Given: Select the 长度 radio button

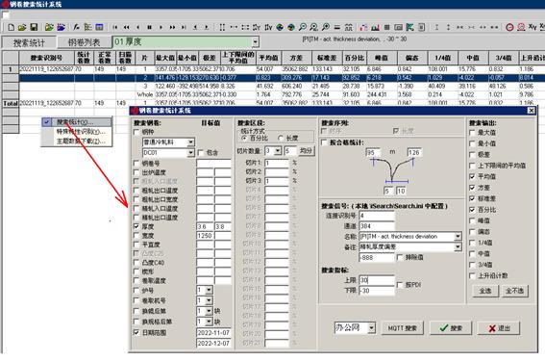Looking at the screenshot, I should coord(281,139).
